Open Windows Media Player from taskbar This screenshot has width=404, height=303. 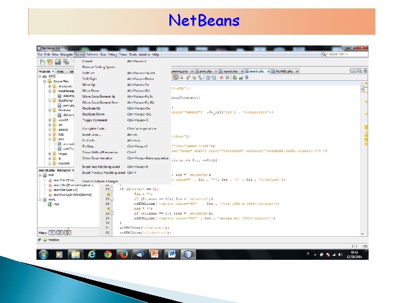click(x=59, y=255)
